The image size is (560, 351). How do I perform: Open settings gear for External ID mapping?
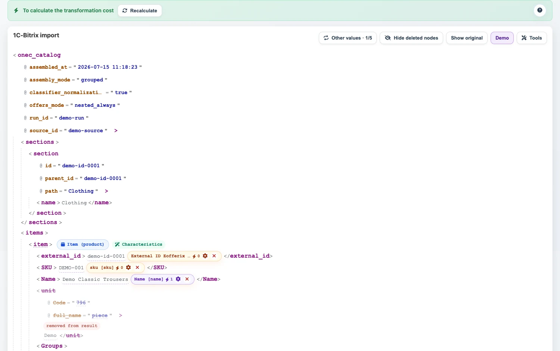(205, 256)
